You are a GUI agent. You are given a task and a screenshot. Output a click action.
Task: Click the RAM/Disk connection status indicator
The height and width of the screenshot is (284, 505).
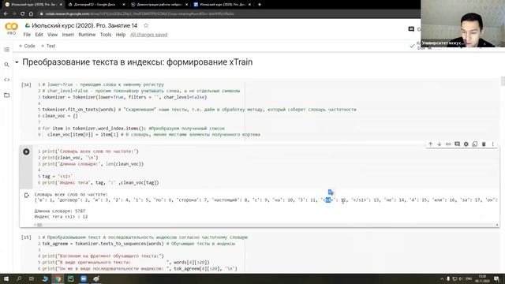tap(417, 46)
